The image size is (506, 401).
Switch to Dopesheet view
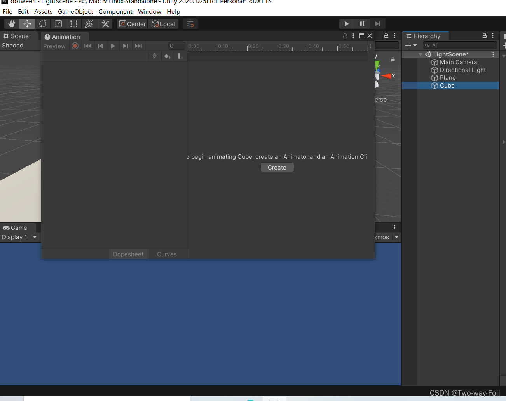128,254
